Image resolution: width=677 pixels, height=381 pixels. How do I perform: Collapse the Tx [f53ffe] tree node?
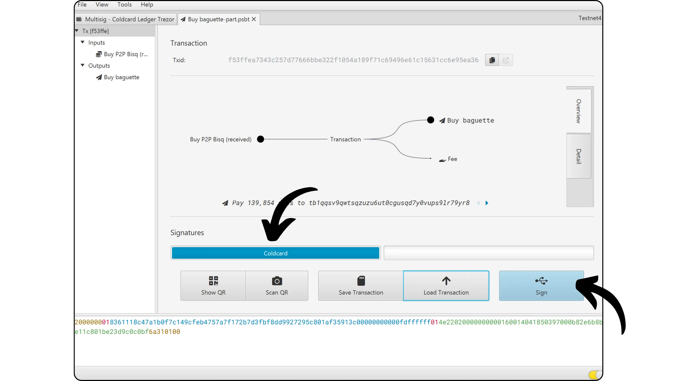tap(77, 31)
